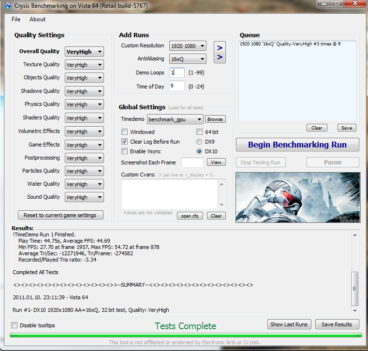Click Begin Benchmarking Run
368x351 pixels.
tap(297, 145)
